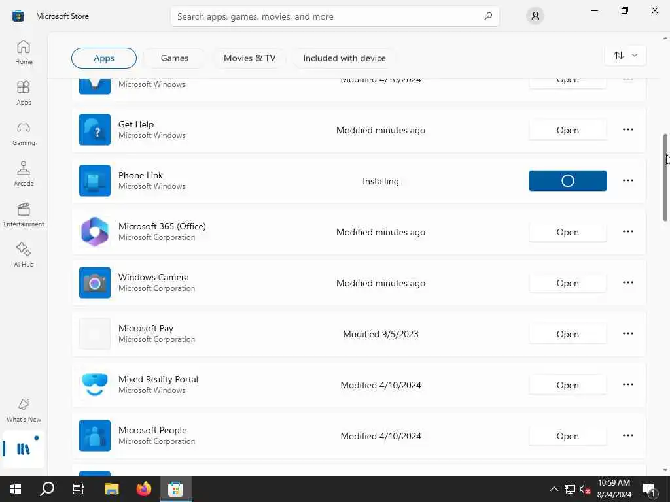Image resolution: width=670 pixels, height=502 pixels.
Task: Open the Arcade section
Action: coord(24,174)
